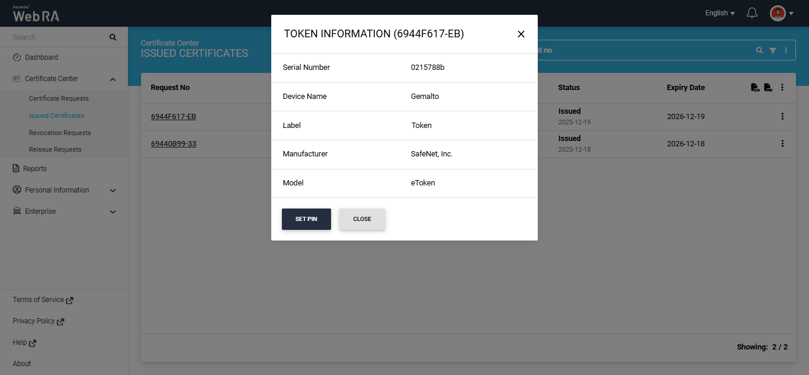
Task: Export the table as PDF
Action: pos(768,88)
